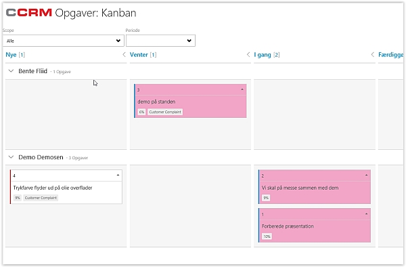Collapse card 2 using its caret
Image resolution: width=406 pixels, height=267 pixels.
click(366, 176)
